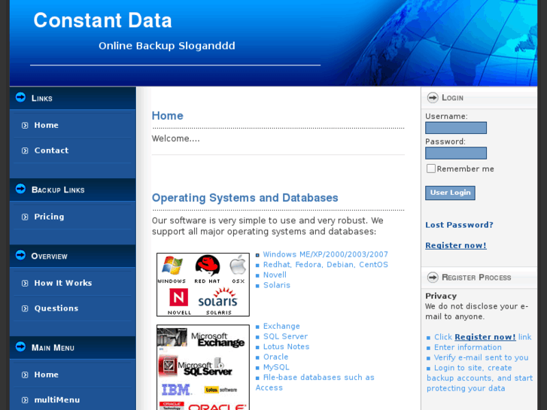Click the operating systems logos image

tap(202, 284)
